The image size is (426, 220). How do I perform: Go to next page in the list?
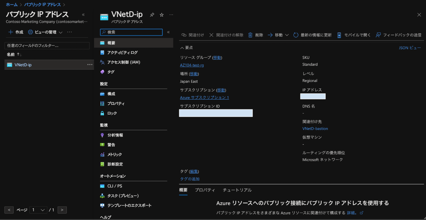62,210
